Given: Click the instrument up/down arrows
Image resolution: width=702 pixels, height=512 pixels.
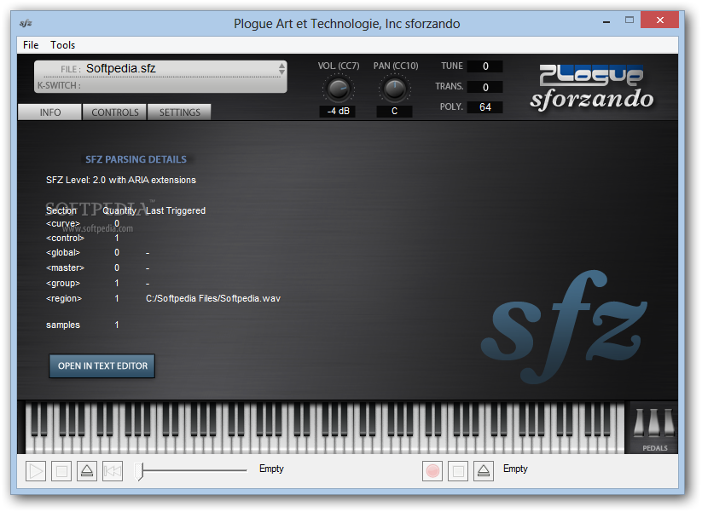Looking at the screenshot, I should click(281, 68).
